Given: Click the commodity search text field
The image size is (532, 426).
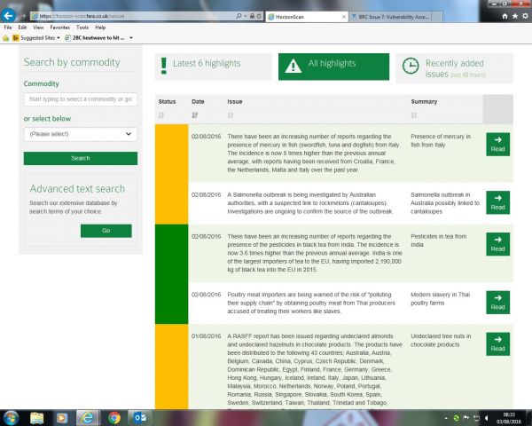Looking at the screenshot, I should click(80, 100).
